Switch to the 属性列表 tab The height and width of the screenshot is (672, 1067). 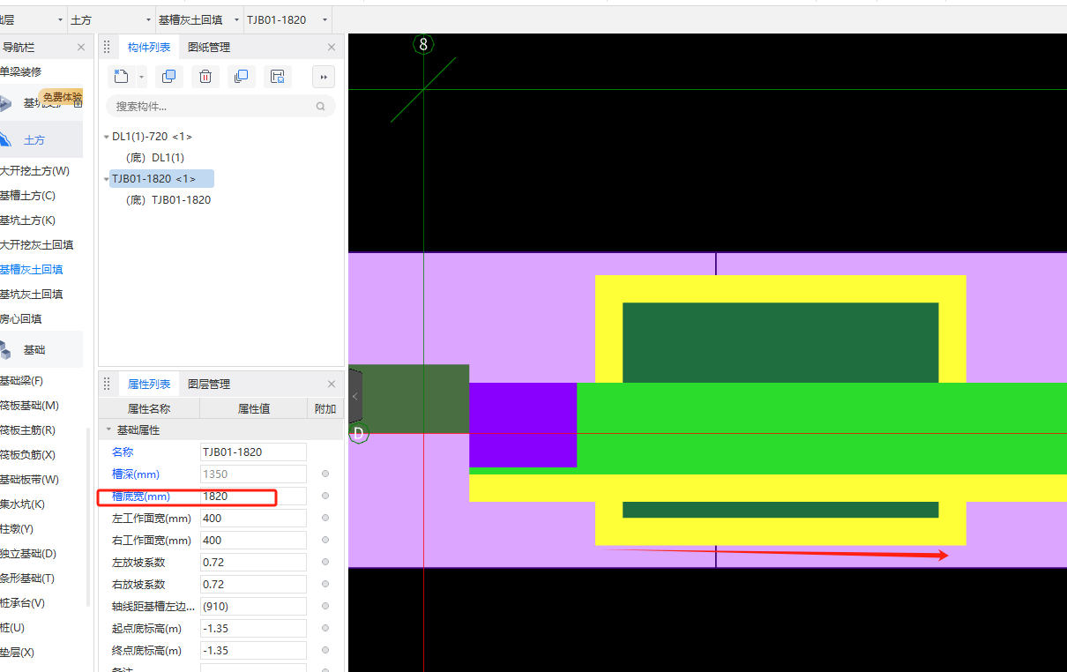[149, 385]
